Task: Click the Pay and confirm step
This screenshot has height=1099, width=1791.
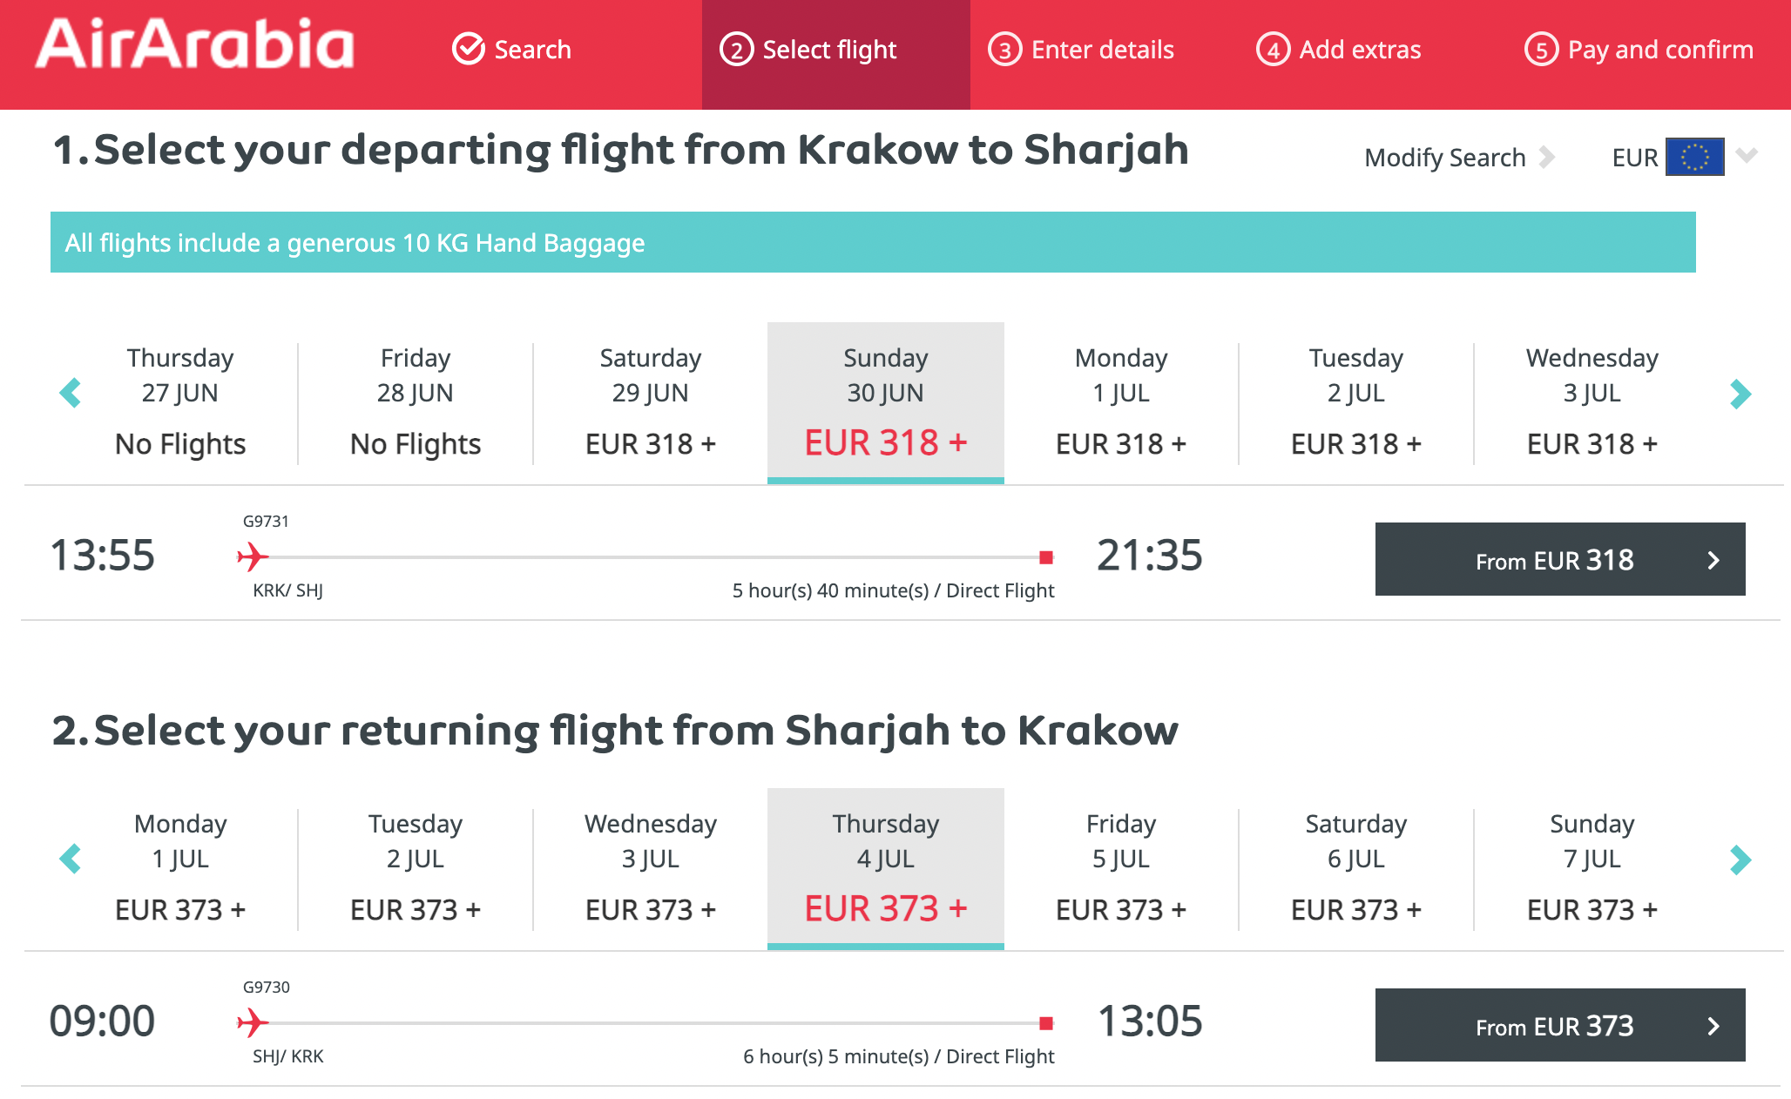Action: [1639, 50]
